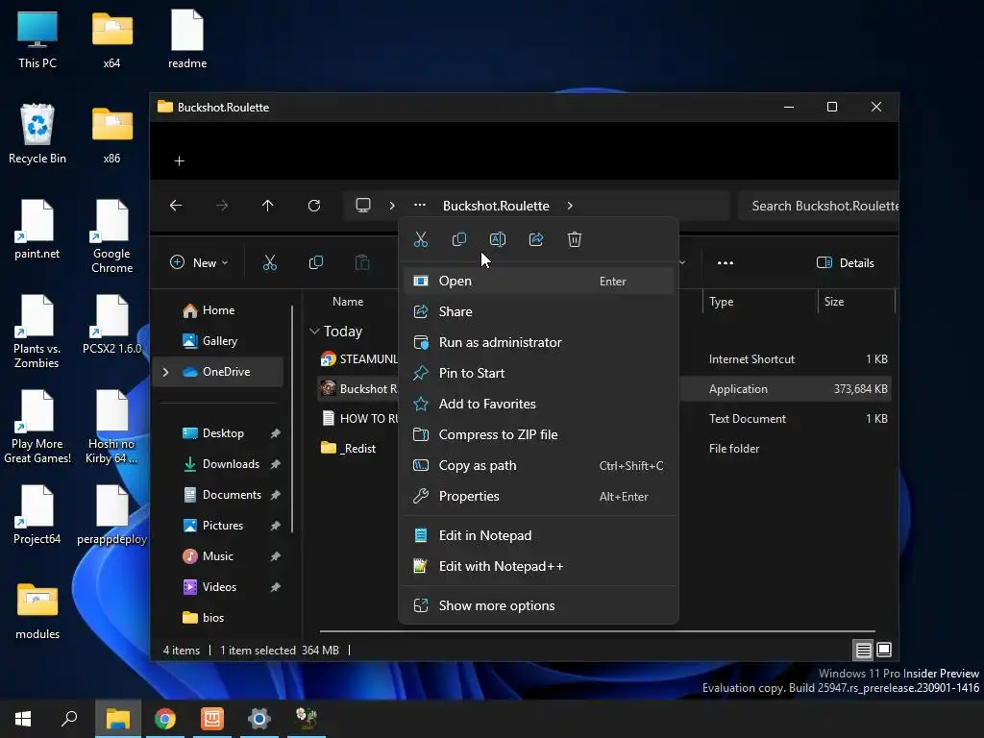This screenshot has width=984, height=738.
Task: Switch to large thumbnails view icon
Action: (884, 651)
